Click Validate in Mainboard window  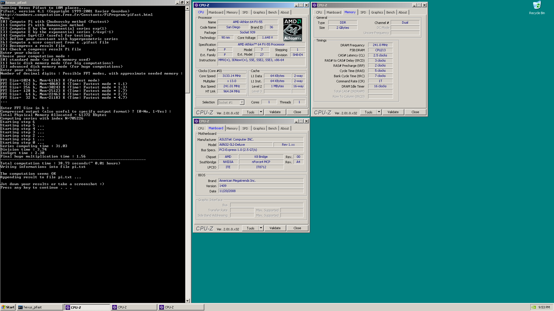pyautogui.click(x=275, y=228)
